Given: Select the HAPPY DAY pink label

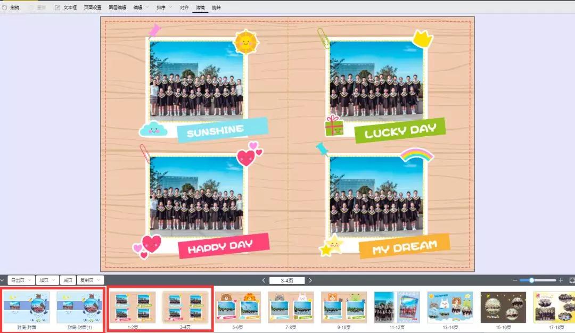Looking at the screenshot, I should point(224,246).
